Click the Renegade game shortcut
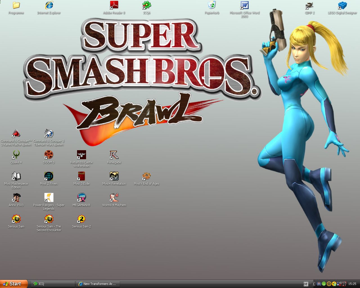Viewport: 360px width, 288px height. coord(114,155)
